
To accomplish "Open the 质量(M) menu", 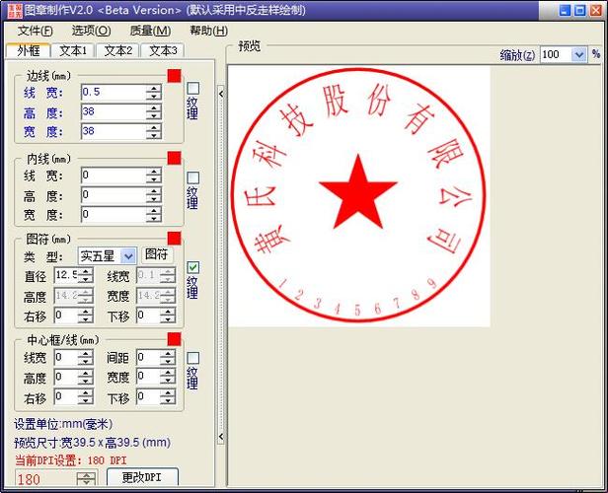I will 150,31.
